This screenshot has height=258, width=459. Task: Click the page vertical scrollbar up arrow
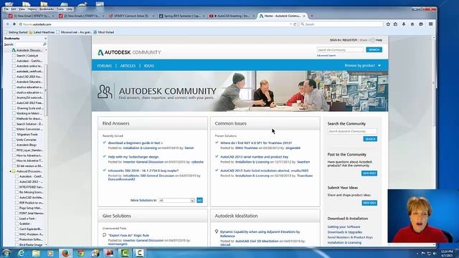click(x=433, y=38)
